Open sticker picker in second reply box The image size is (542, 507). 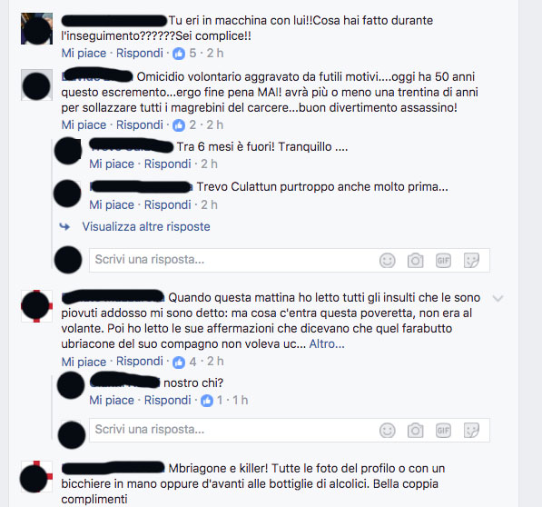point(471,431)
